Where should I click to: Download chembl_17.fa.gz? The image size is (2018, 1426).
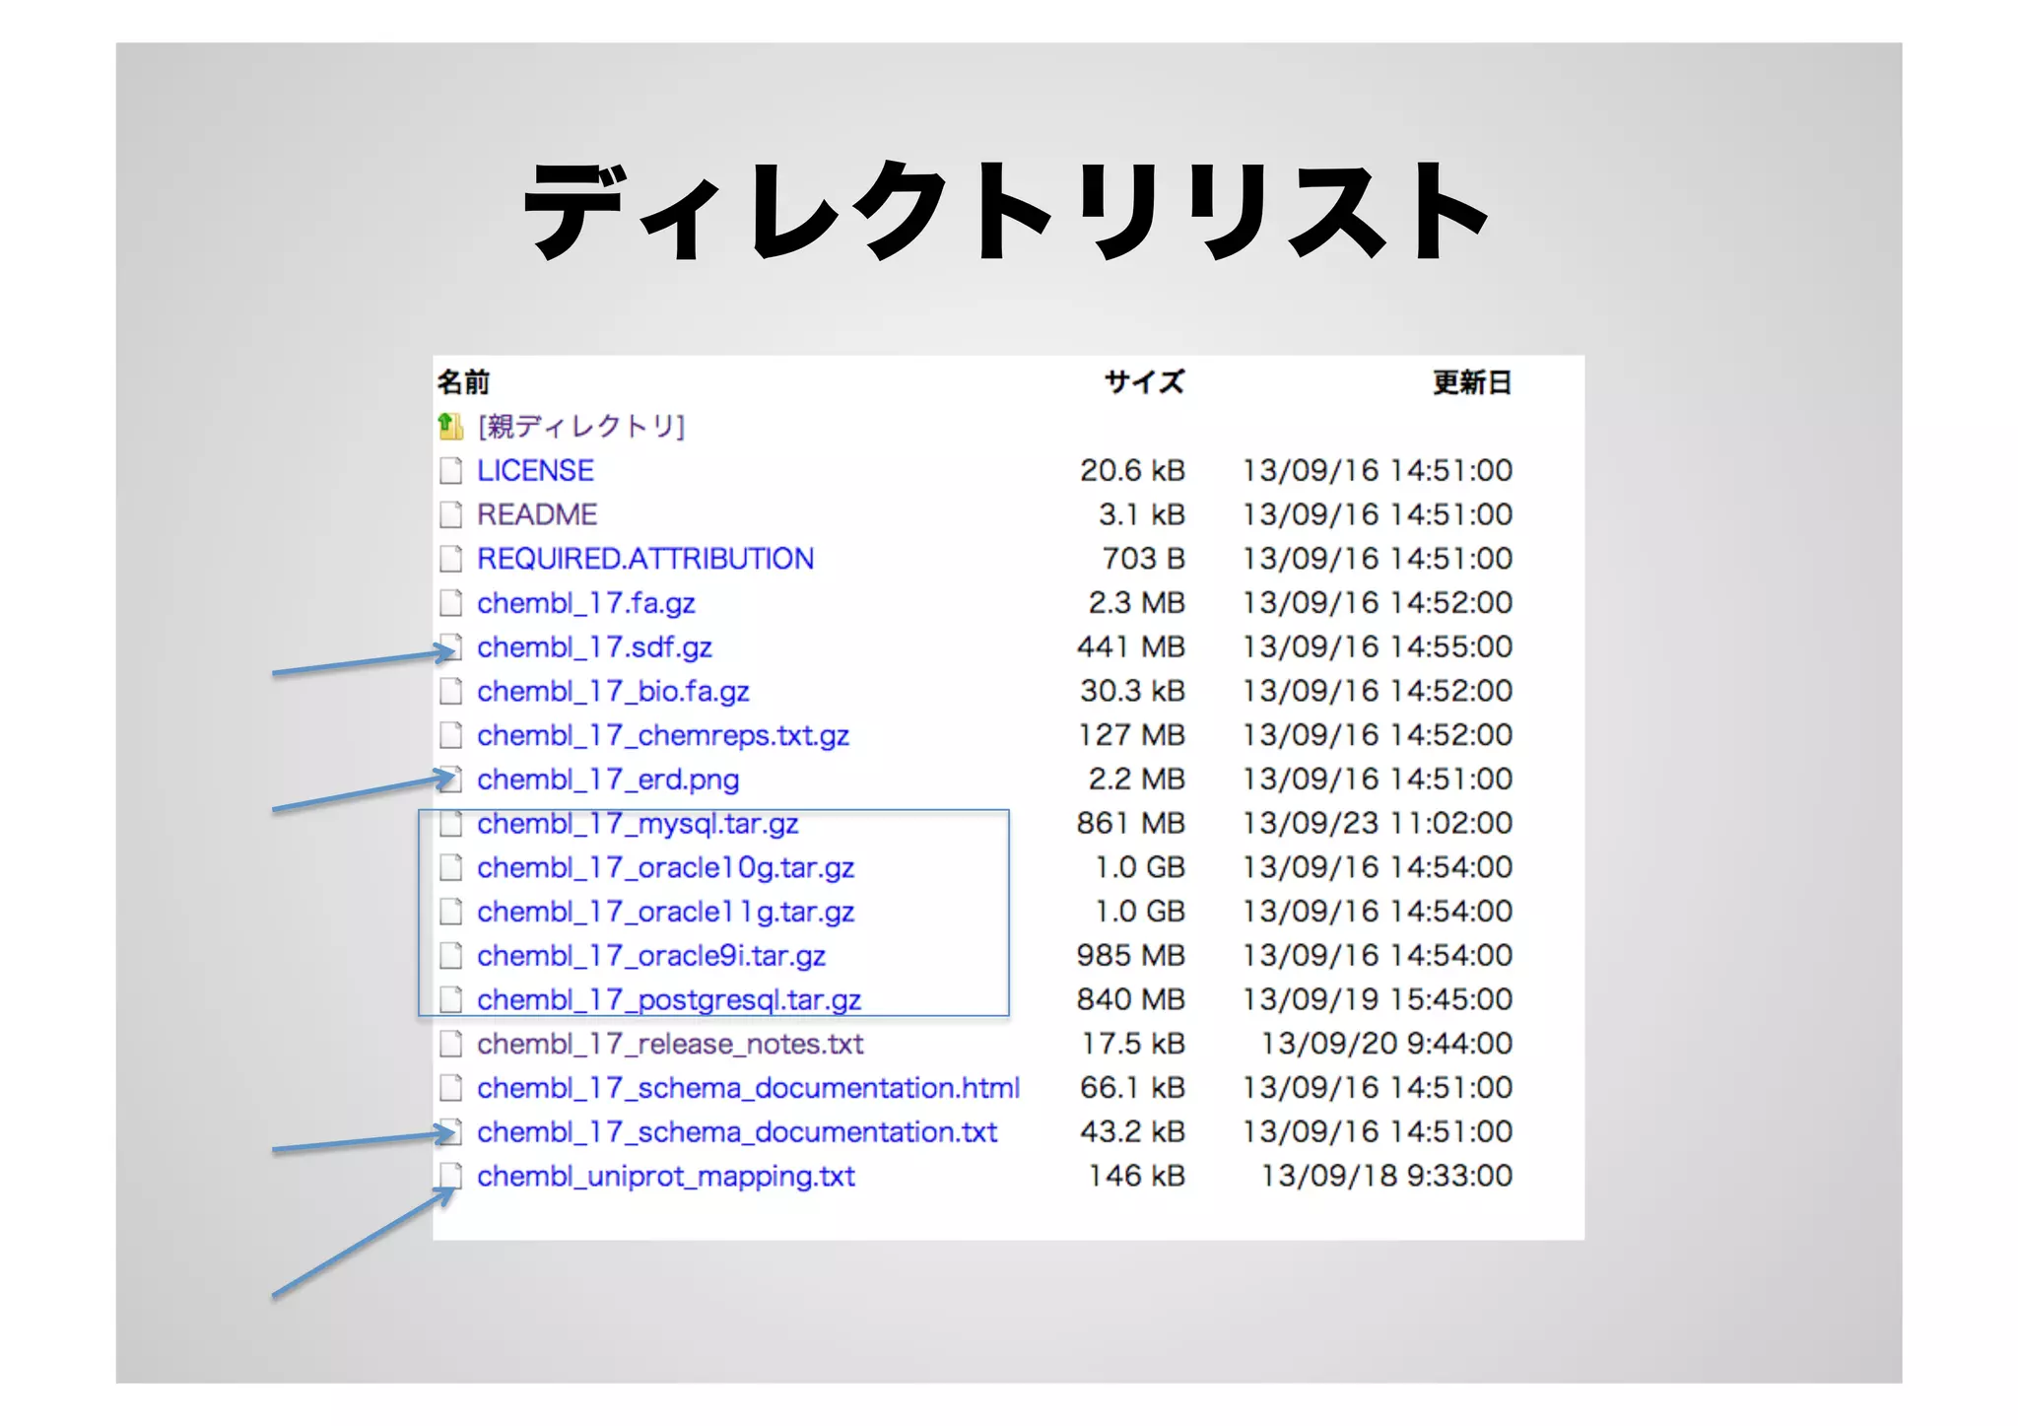tap(586, 603)
